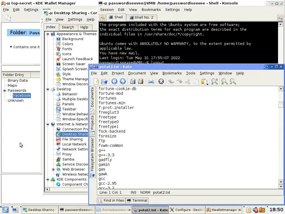
Task: Click the 18:50 clock in the panel
Action: pyautogui.click(x=276, y=210)
